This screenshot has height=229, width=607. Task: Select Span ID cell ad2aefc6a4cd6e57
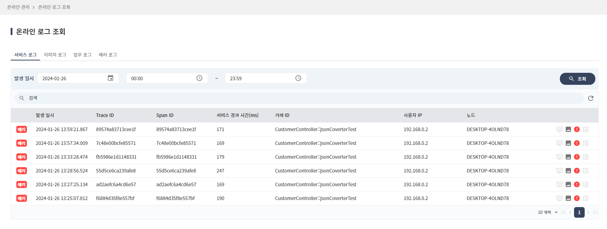pos(176,184)
